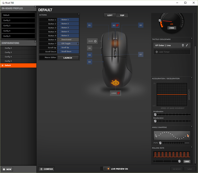Click the NEW configuration button
The image size is (198, 173).
click(x=7, y=169)
